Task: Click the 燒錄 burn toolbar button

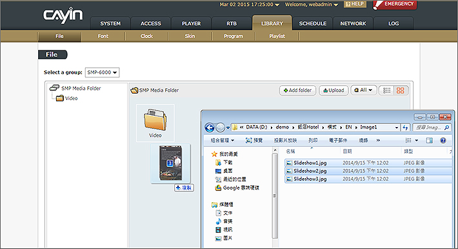Action: [363, 140]
